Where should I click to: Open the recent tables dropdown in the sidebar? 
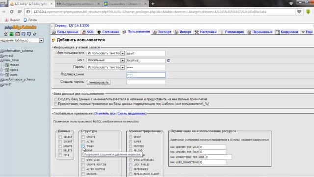[41, 40]
